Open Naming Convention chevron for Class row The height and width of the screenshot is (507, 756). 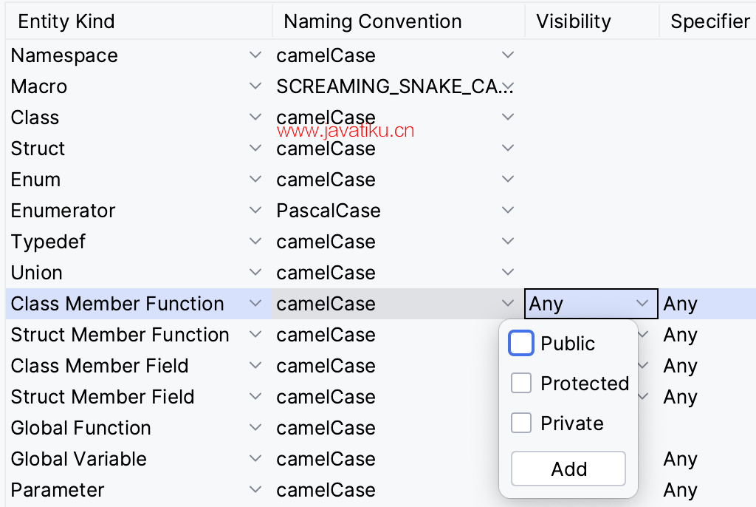click(x=507, y=118)
